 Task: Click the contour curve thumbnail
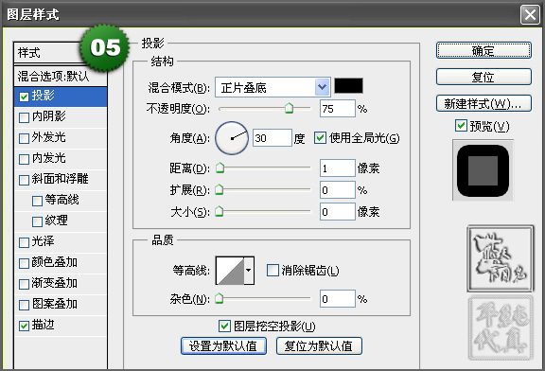(230, 270)
